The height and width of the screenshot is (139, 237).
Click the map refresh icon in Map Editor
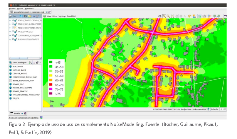tap(160, 16)
